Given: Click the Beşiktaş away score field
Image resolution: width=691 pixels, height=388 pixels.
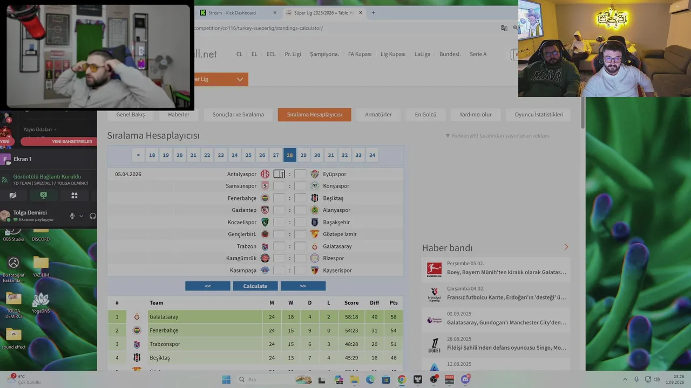Looking at the screenshot, I should [300, 198].
